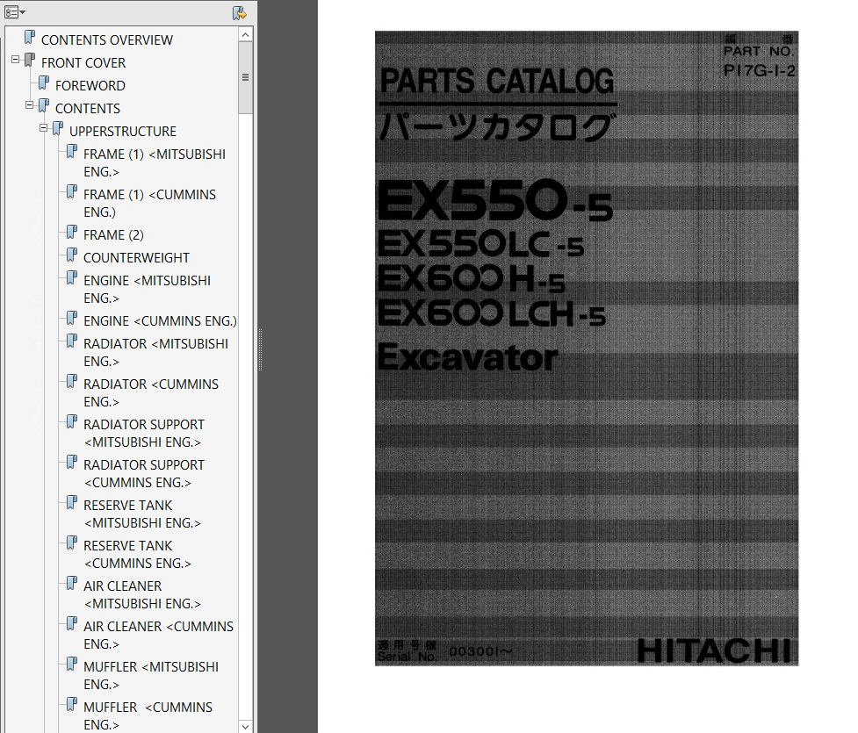858x733 pixels.
Task: Click the EX600LCH-5 model text
Action: coord(492,314)
